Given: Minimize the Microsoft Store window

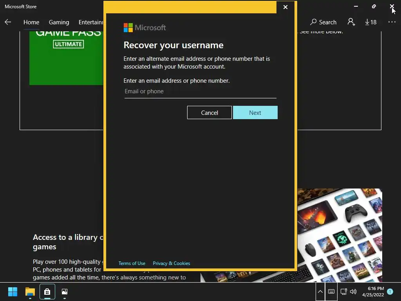Looking at the screenshot, I should pos(356,6).
